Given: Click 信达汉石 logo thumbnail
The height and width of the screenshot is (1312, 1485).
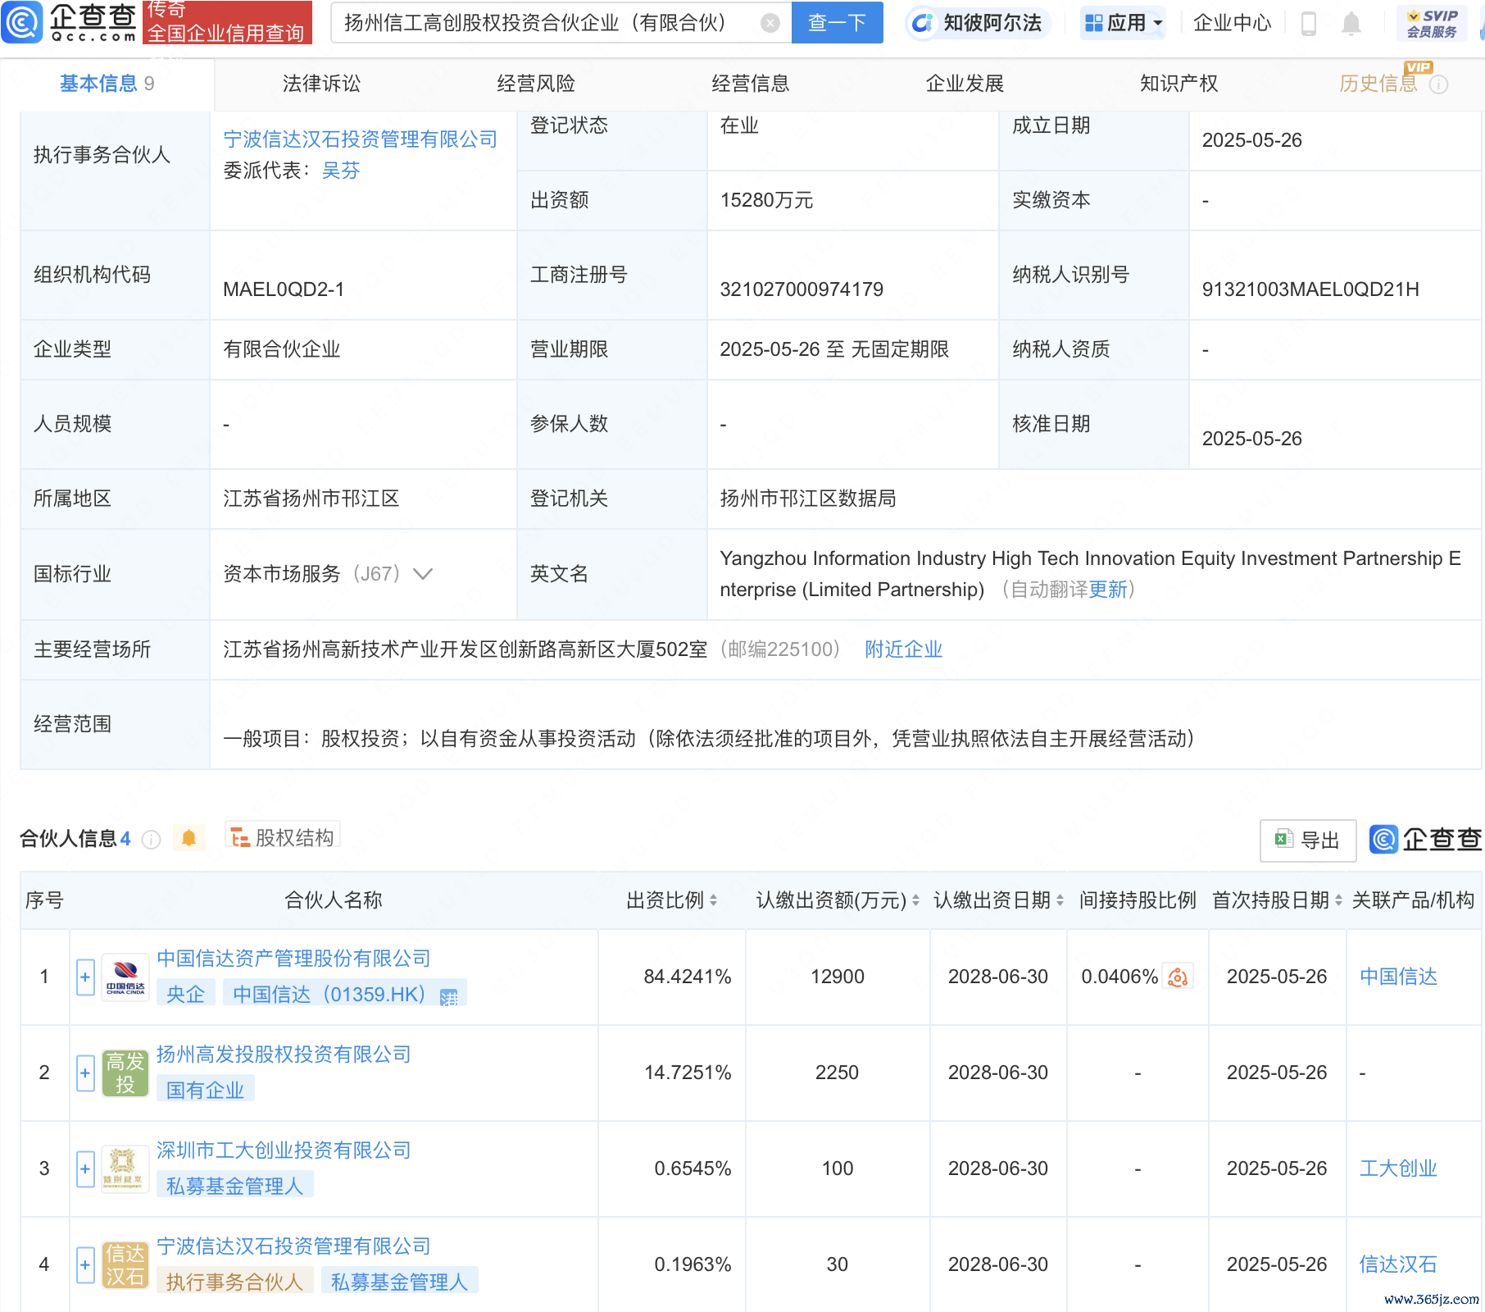Looking at the screenshot, I should coord(125,1264).
